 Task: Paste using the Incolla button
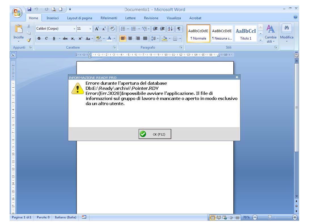18,33
